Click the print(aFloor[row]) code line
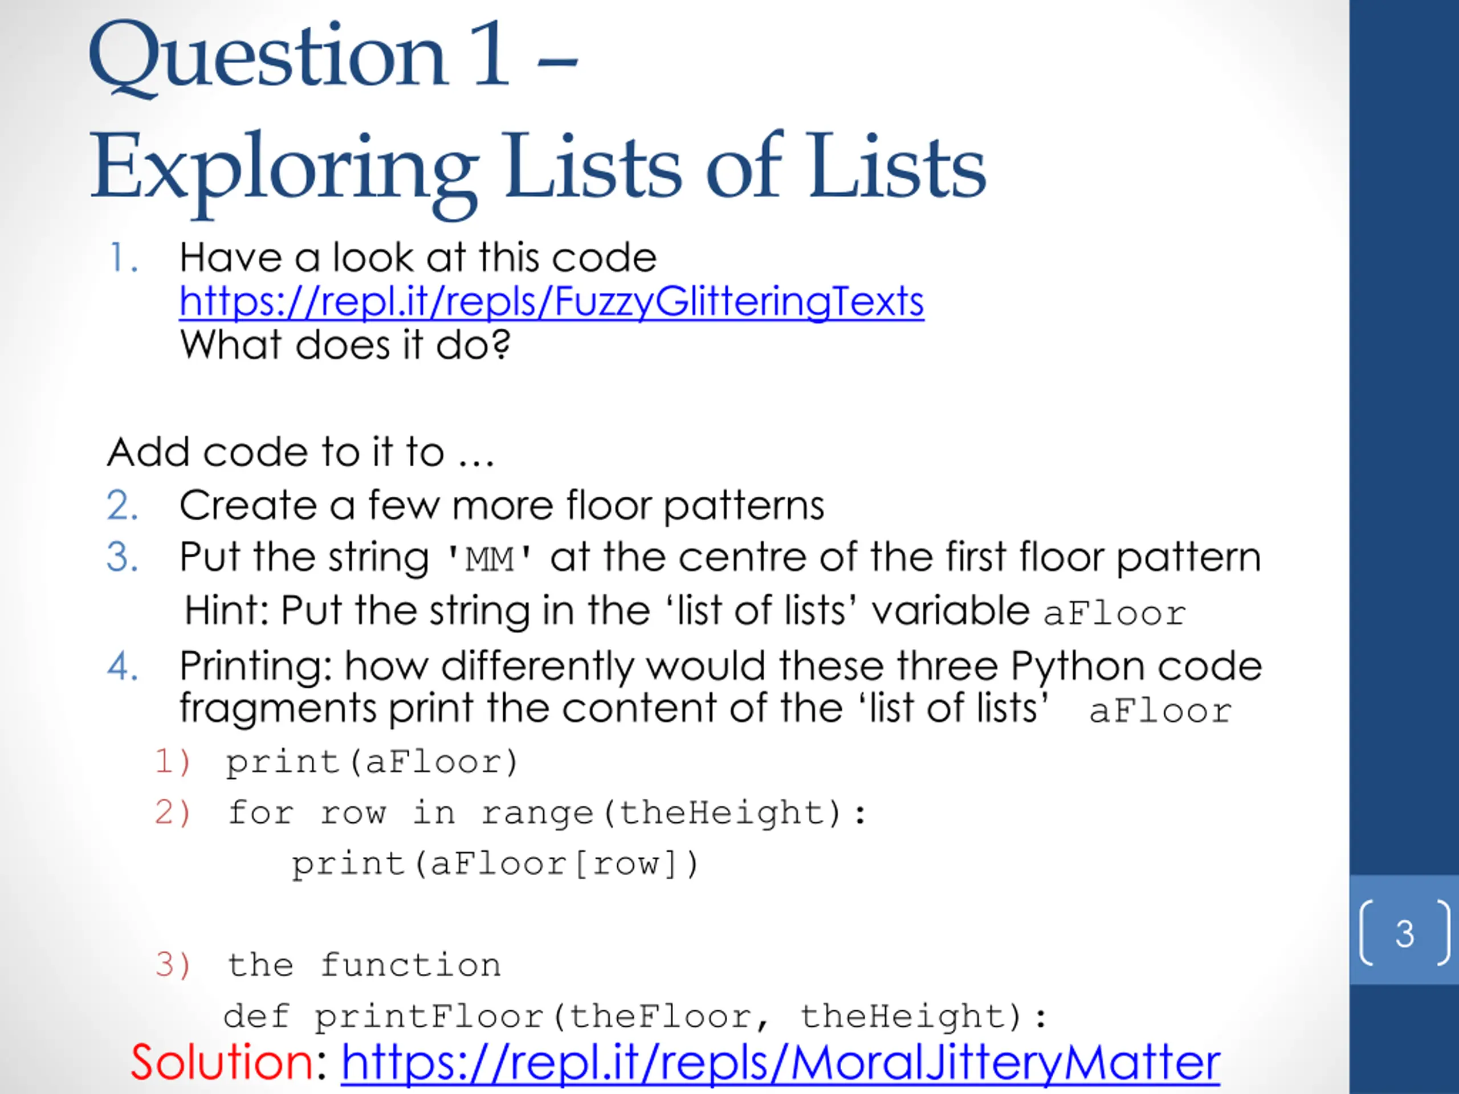This screenshot has width=1459, height=1094. [495, 864]
